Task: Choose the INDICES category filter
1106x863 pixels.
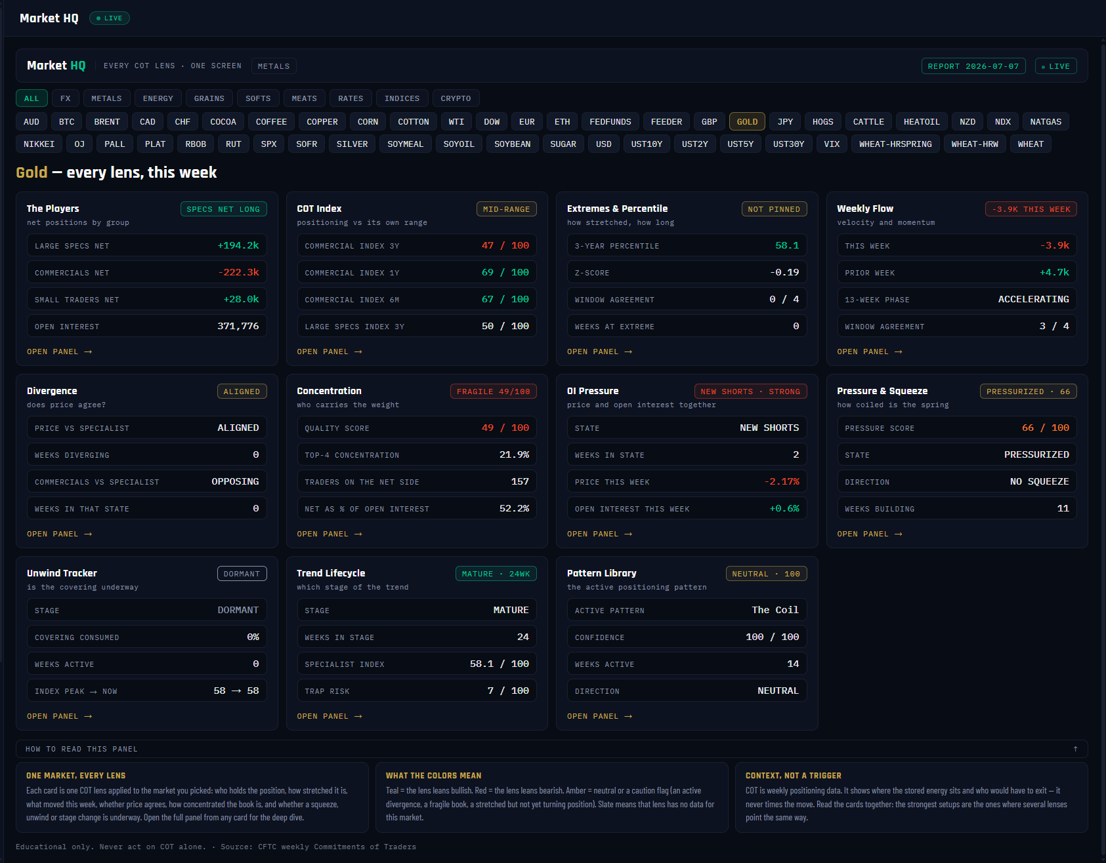Action: (x=402, y=98)
